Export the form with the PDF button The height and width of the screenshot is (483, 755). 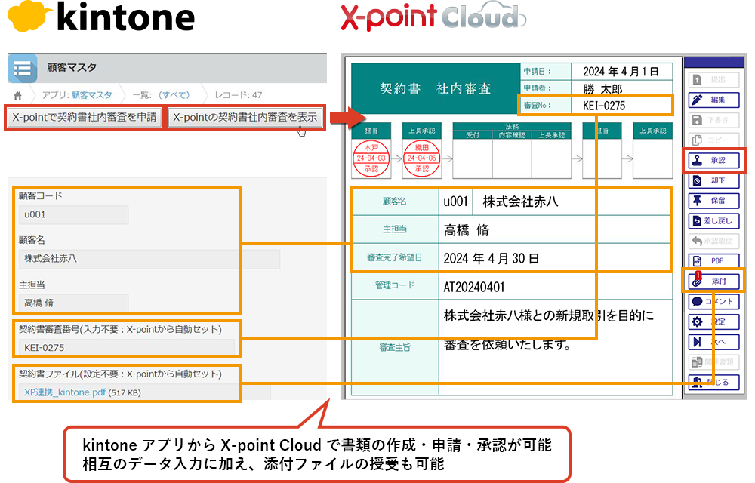(x=713, y=260)
